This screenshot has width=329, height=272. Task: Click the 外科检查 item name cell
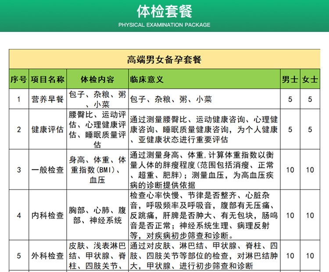coord(47,256)
